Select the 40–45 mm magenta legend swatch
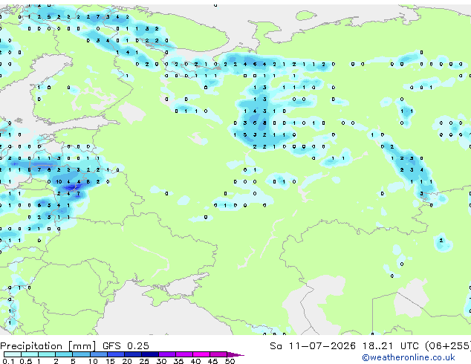Screen dimensions: 471x364 (x=201, y=354)
